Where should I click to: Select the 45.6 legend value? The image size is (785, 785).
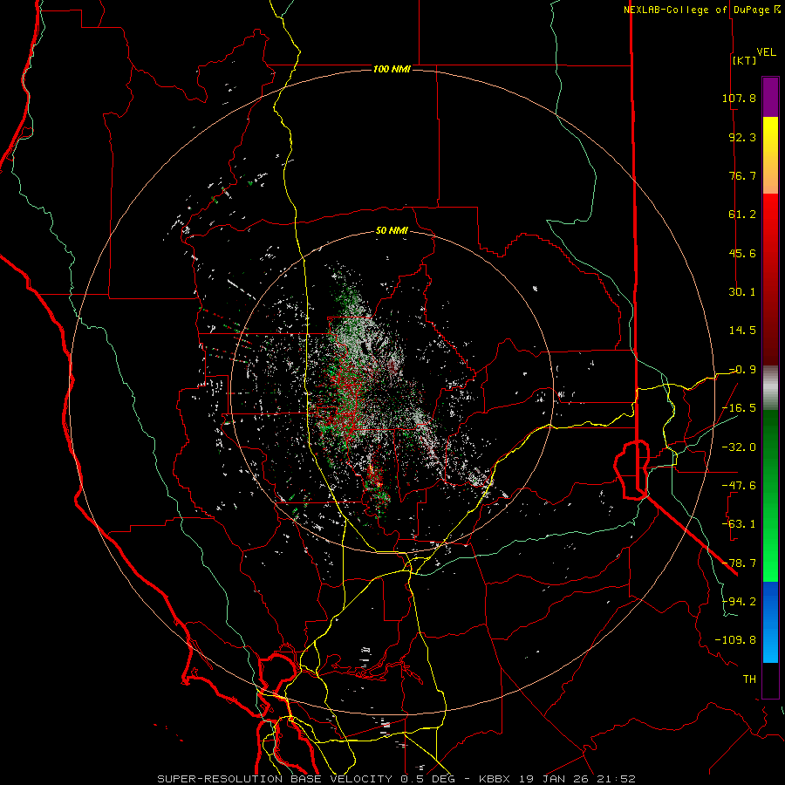[742, 253]
